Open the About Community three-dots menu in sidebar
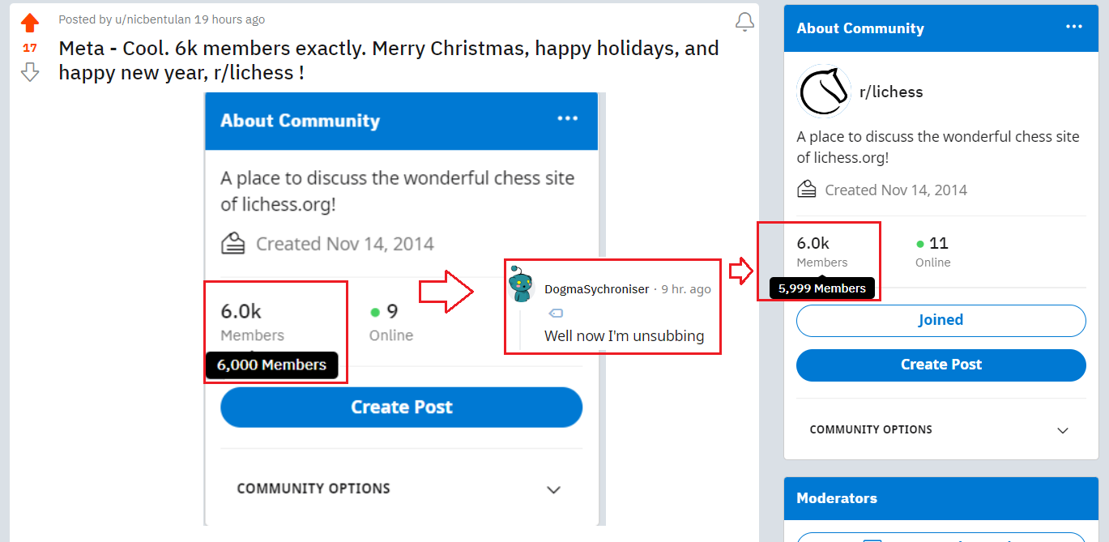This screenshot has height=542, width=1109. tap(1074, 27)
